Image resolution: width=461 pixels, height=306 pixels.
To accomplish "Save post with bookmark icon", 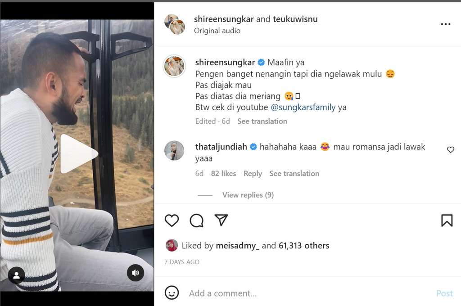I will pyautogui.click(x=447, y=220).
